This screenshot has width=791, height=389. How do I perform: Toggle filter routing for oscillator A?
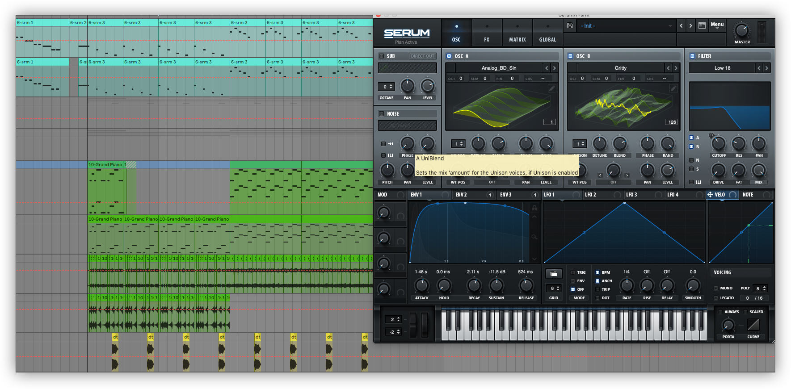tap(691, 138)
